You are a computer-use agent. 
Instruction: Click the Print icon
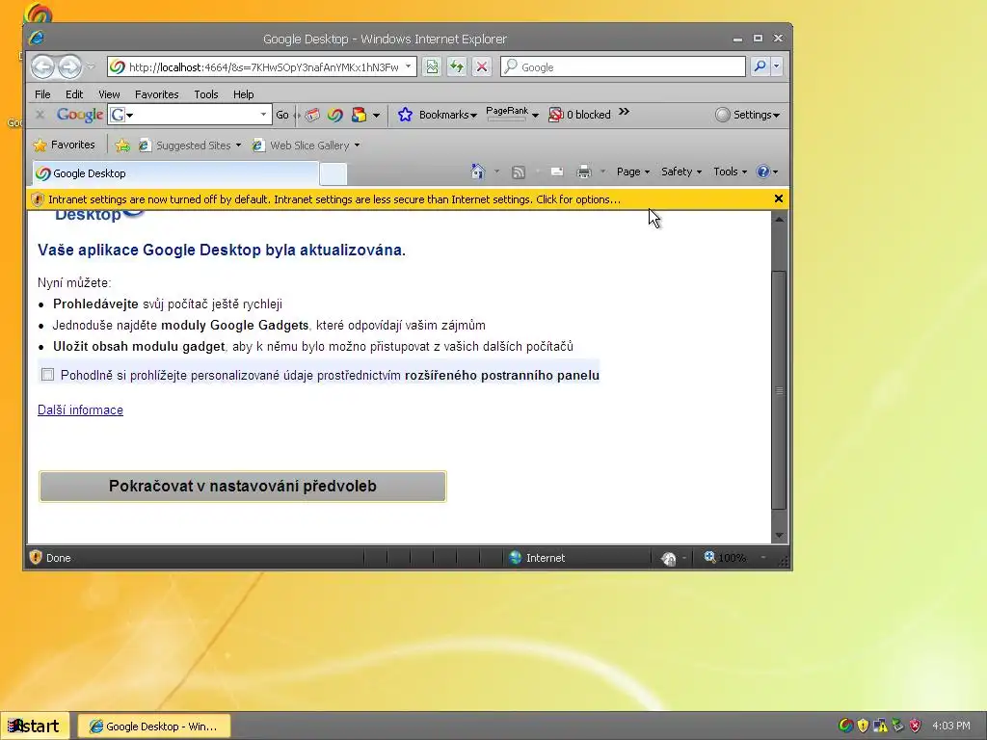pyautogui.click(x=584, y=172)
